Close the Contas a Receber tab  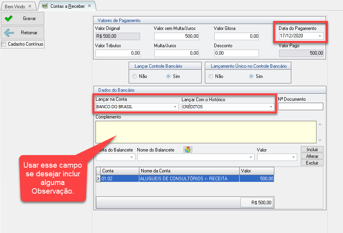pyautogui.click(x=89, y=6)
